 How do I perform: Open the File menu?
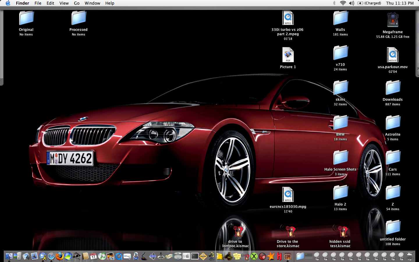click(x=38, y=3)
